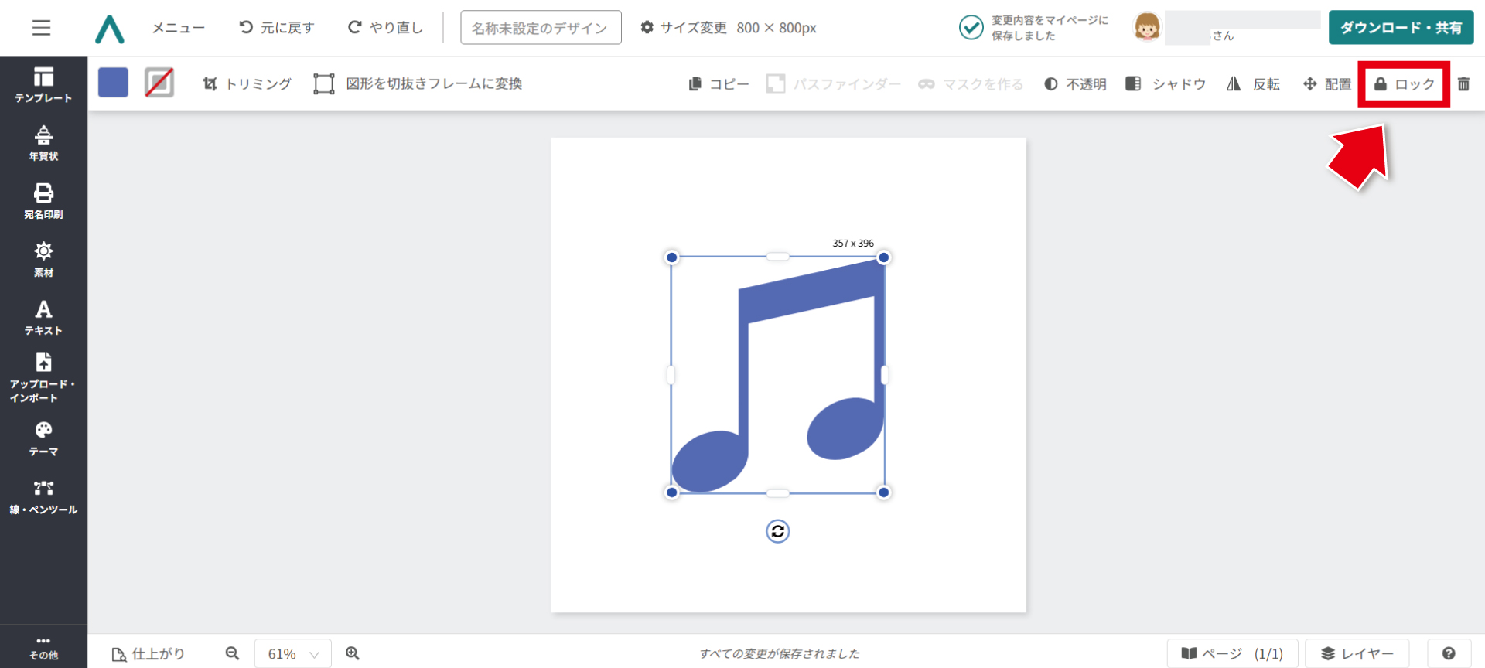The height and width of the screenshot is (668, 1485).
Task: Open the hamburger menu icon
Action: (x=42, y=28)
